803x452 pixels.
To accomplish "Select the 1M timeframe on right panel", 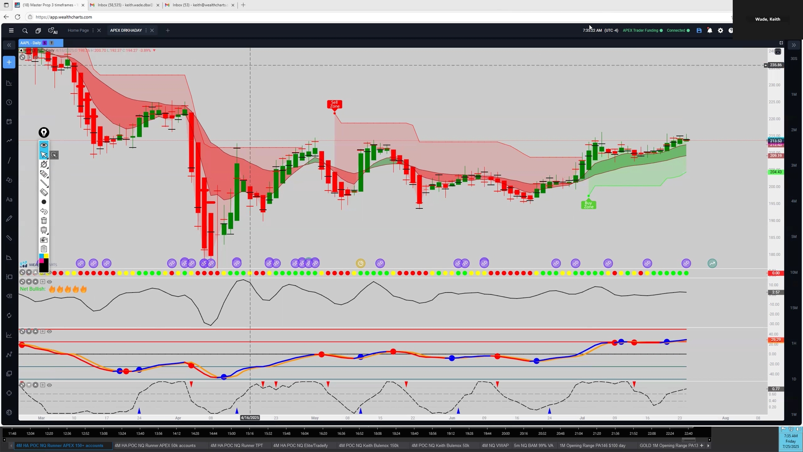I will pyautogui.click(x=794, y=94).
